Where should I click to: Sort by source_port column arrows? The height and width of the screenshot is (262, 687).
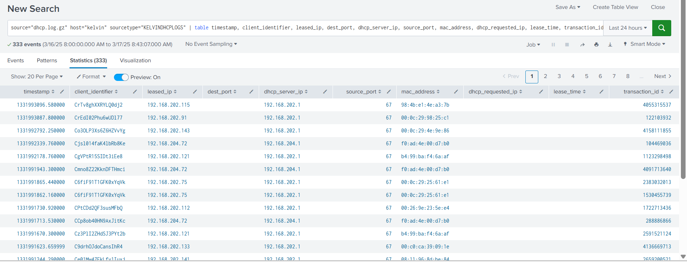pyautogui.click(x=380, y=92)
